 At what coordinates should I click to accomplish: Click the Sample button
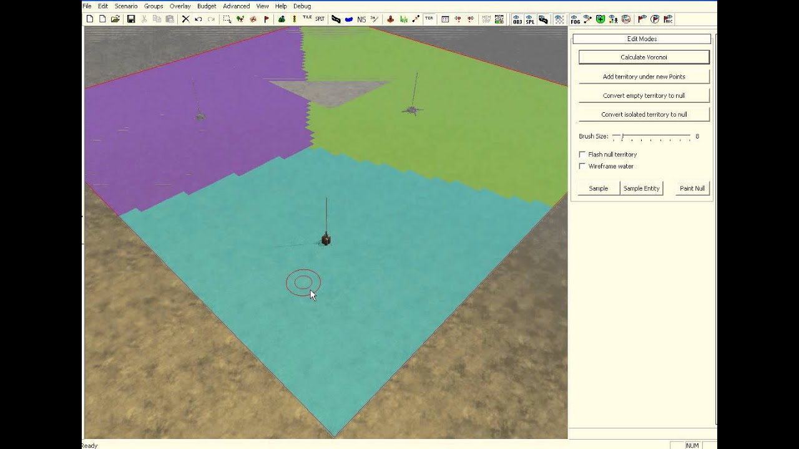coord(599,188)
